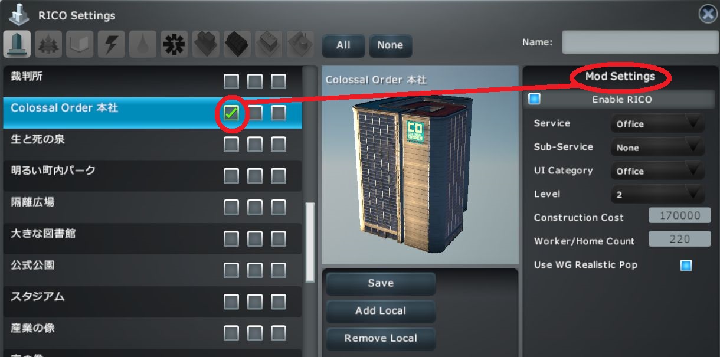Select the park trees filter icon

(x=48, y=44)
